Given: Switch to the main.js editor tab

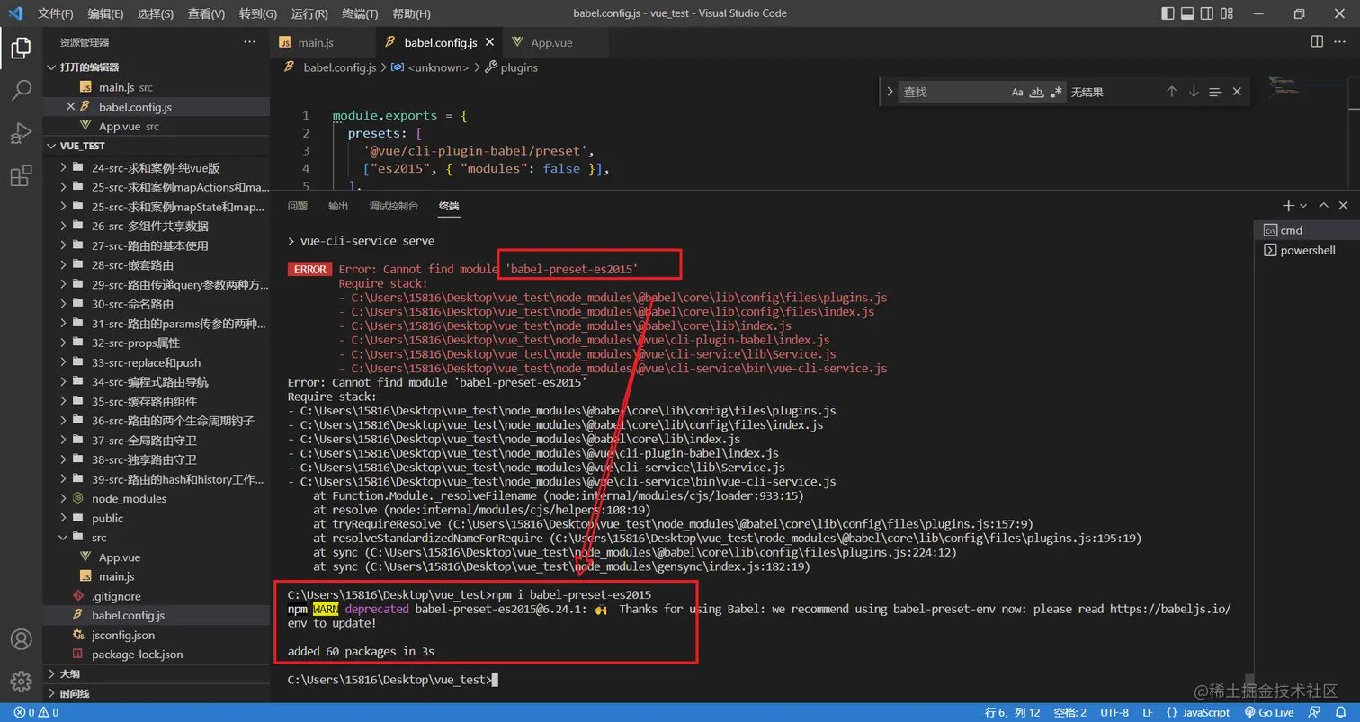Looking at the screenshot, I should [322, 42].
